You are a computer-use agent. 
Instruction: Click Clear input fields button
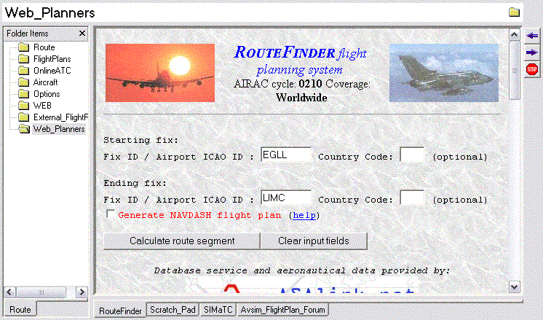314,241
